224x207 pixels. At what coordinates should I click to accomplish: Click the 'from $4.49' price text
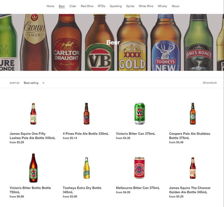click(176, 142)
